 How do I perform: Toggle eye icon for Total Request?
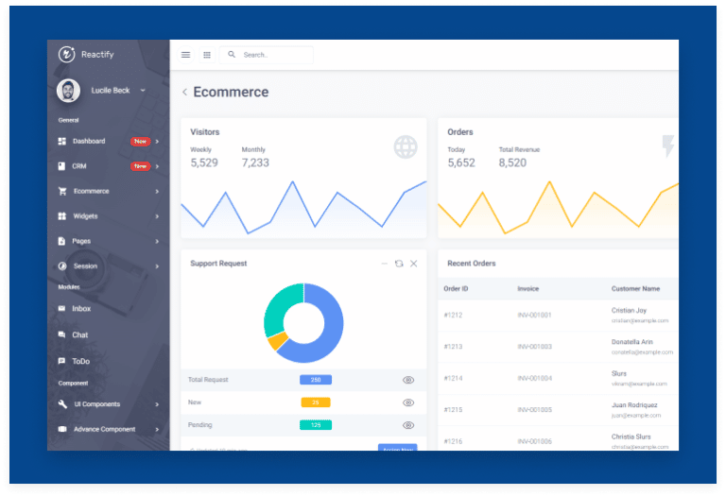tap(408, 380)
